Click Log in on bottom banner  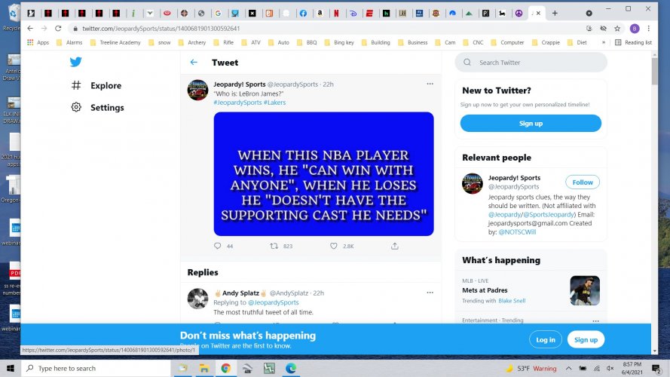click(x=545, y=340)
